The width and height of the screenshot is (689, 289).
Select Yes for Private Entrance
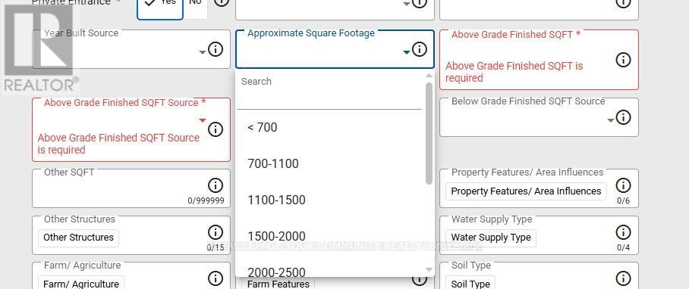coord(160,5)
